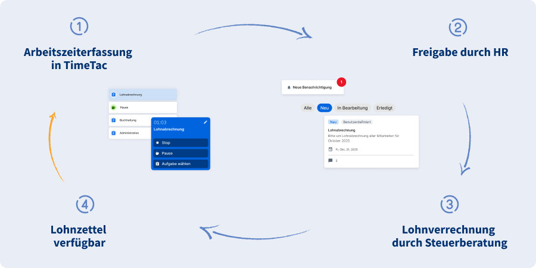The height and width of the screenshot is (268, 536).
Task: Click the clipboard icon in the Administration row
Action: click(x=114, y=133)
